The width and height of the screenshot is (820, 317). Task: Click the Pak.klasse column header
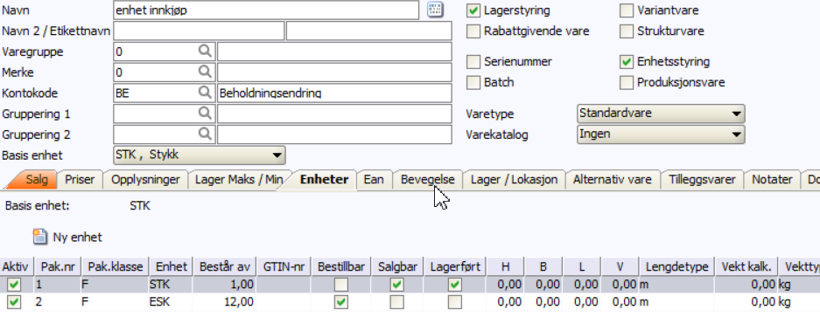pyautogui.click(x=115, y=267)
